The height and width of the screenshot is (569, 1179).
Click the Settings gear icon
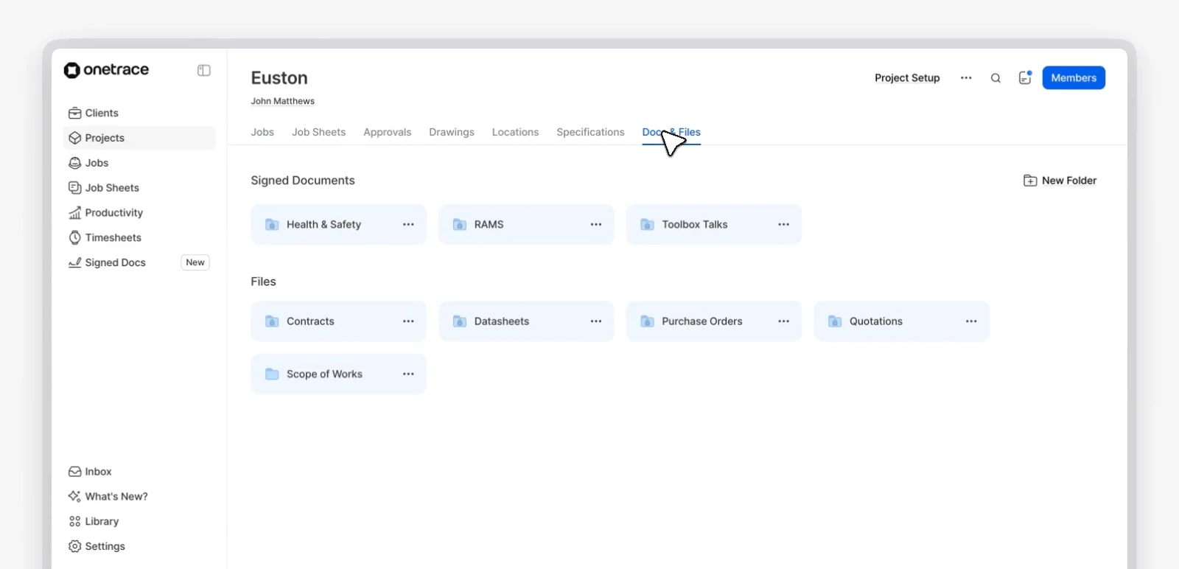pos(74,546)
